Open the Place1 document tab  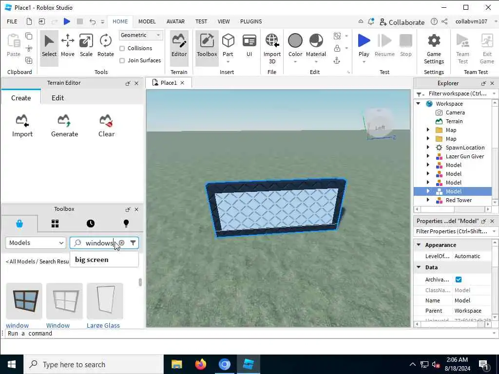click(x=168, y=83)
